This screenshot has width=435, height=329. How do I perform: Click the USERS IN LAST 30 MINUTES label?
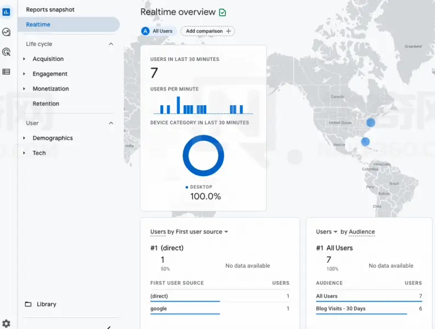coord(185,59)
